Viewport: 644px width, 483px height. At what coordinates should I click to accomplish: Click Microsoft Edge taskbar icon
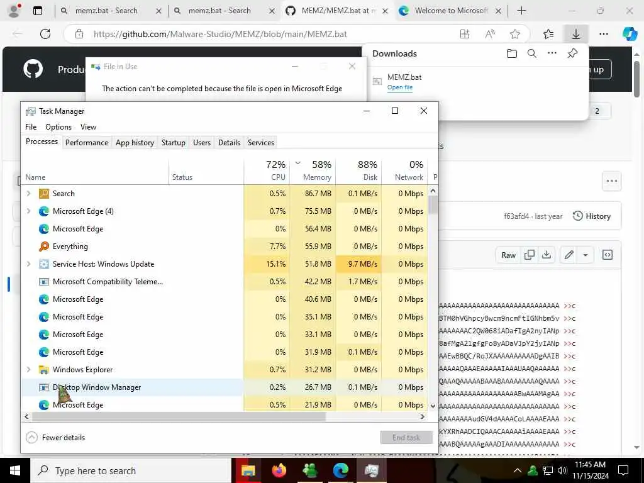tap(340, 470)
